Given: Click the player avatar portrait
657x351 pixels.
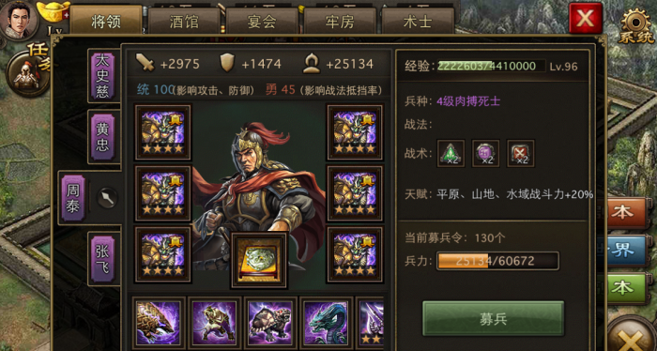Looking at the screenshot, I should 19,19.
